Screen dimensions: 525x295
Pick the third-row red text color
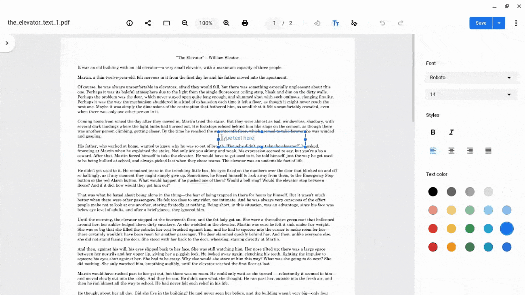pos(433,228)
